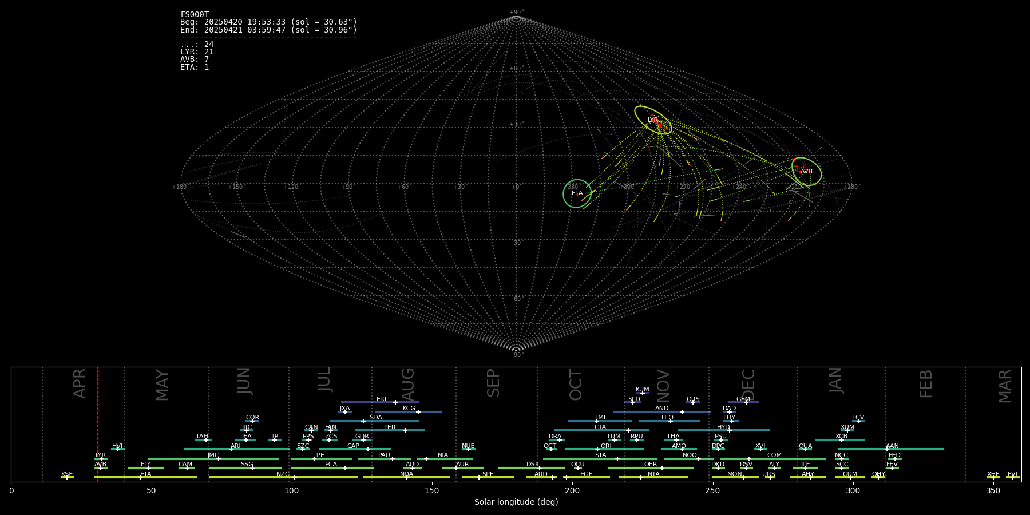Click the NZC shower label
Screen dimensions: 1030x515
(x=283, y=474)
